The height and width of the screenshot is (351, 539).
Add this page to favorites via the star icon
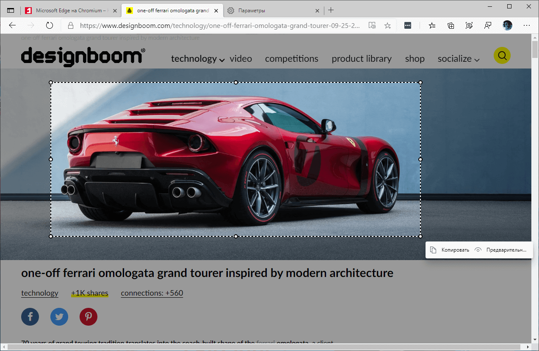(x=387, y=25)
